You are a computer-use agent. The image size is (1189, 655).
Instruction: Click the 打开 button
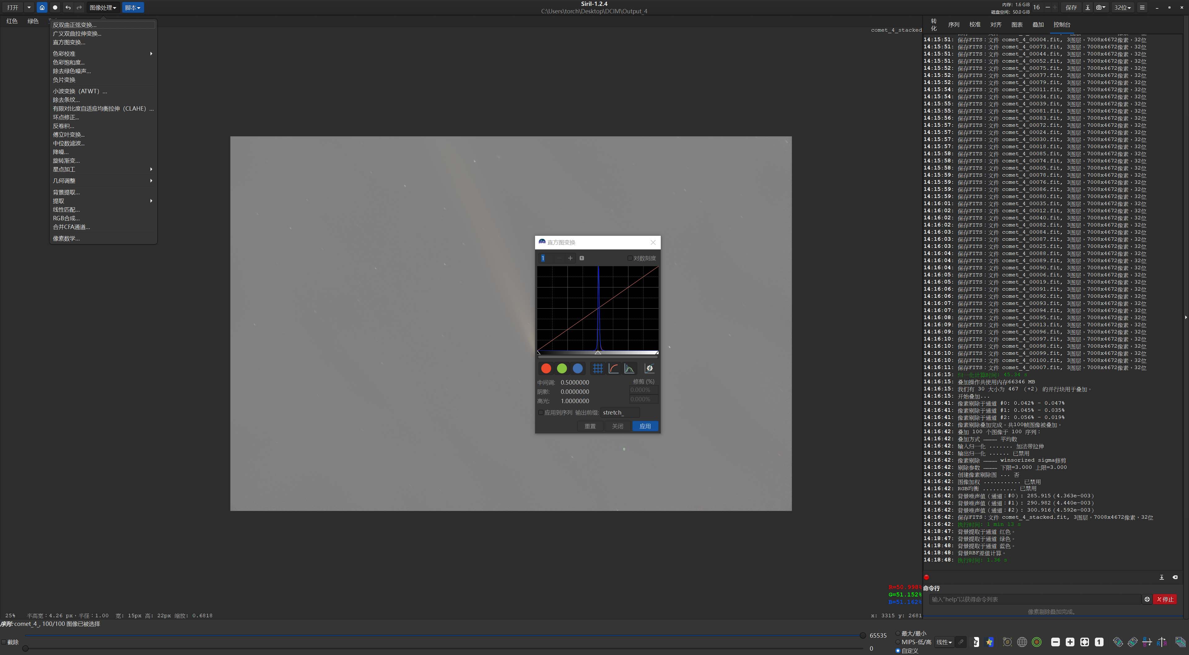pos(12,7)
